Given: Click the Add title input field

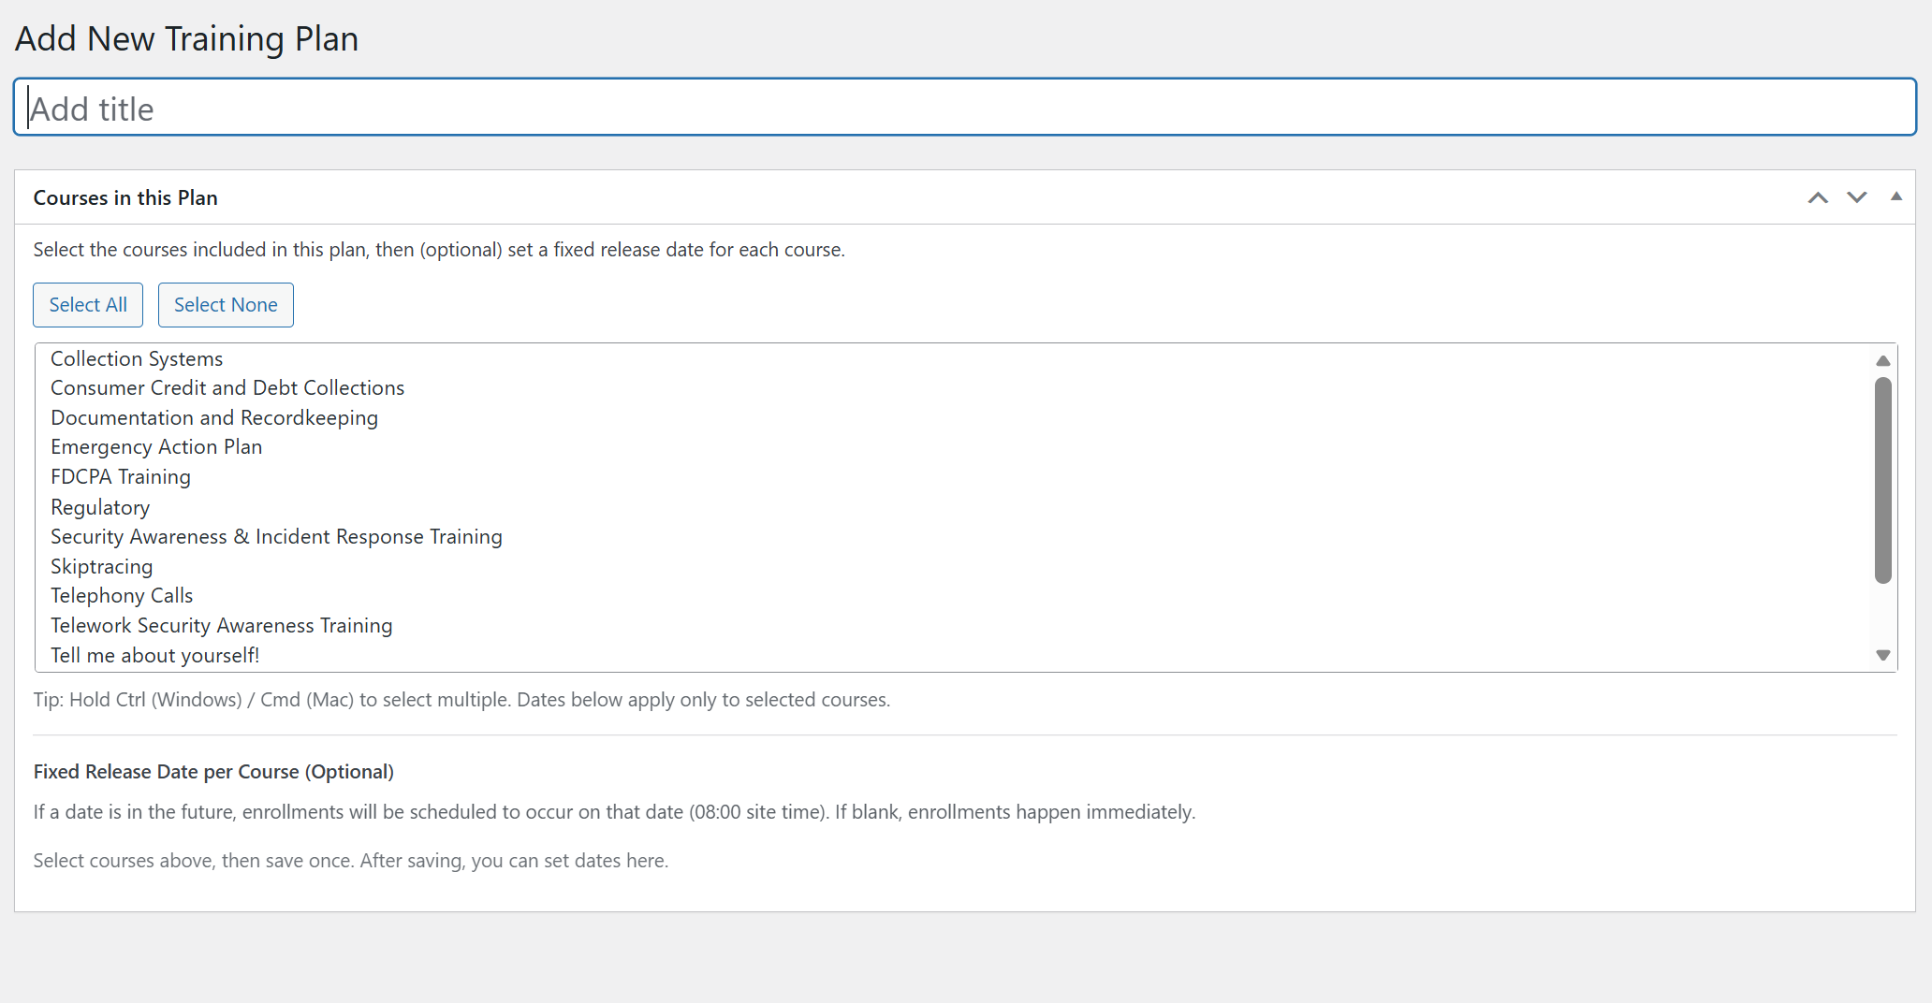Looking at the screenshot, I should (x=964, y=109).
